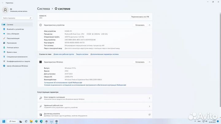Open Ключ продукта и активация page
Image resolution: width=221 pixels, height=124 pixels.
point(95,98)
